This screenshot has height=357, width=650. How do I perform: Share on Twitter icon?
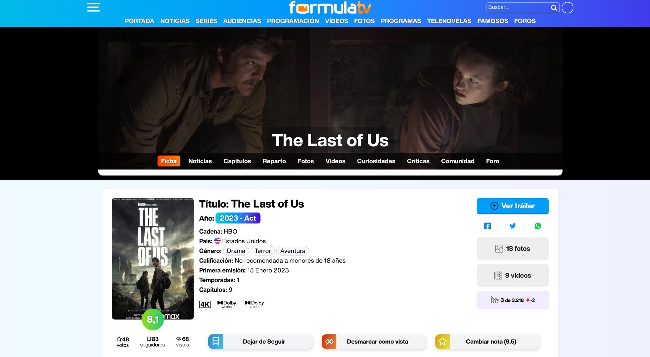pyautogui.click(x=513, y=226)
